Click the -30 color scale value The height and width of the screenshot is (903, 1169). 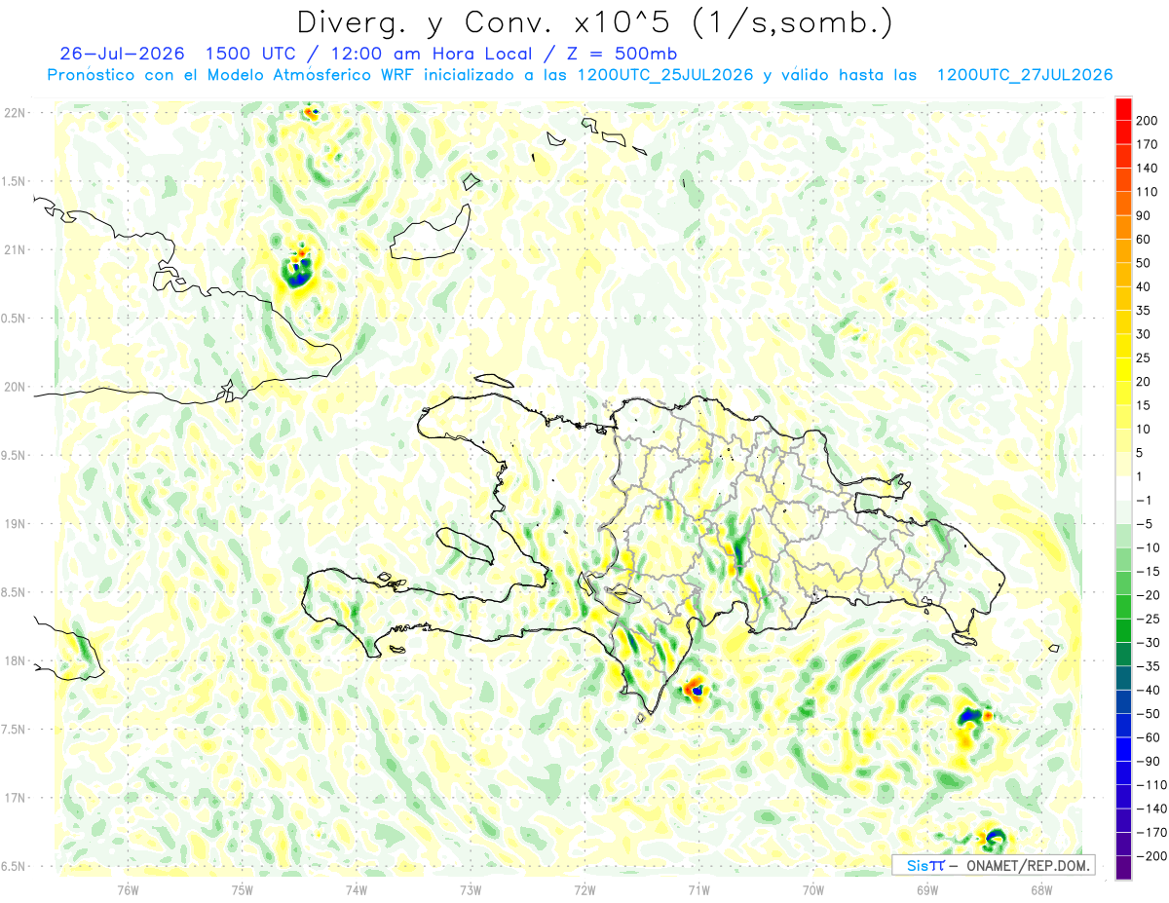click(1147, 643)
